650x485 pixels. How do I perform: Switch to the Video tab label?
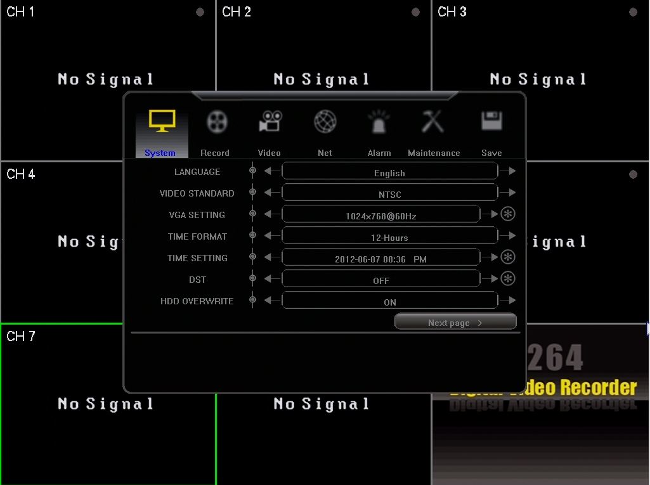[270, 153]
